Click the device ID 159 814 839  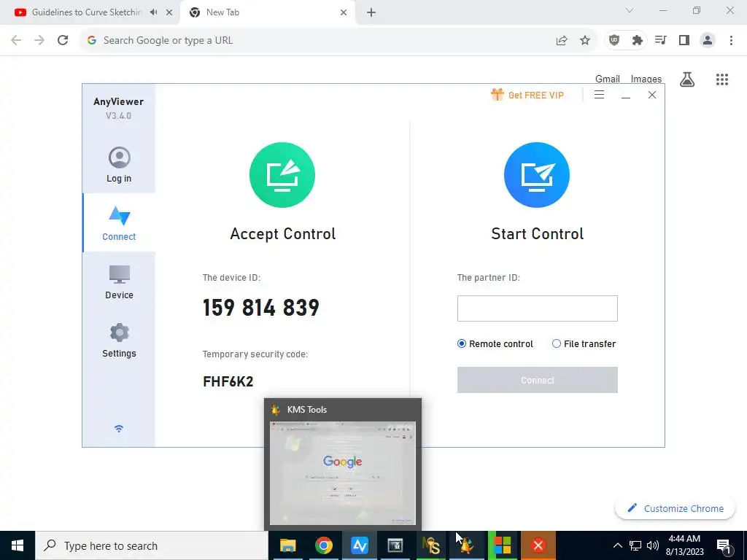pos(261,308)
